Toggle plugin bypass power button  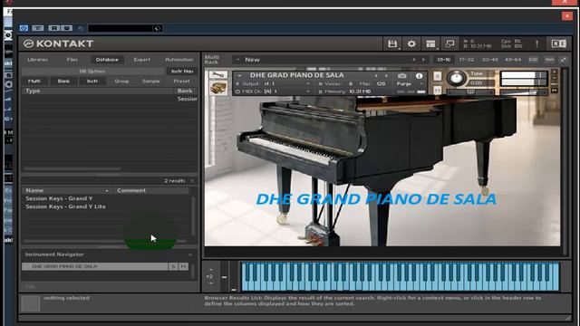[24, 28]
